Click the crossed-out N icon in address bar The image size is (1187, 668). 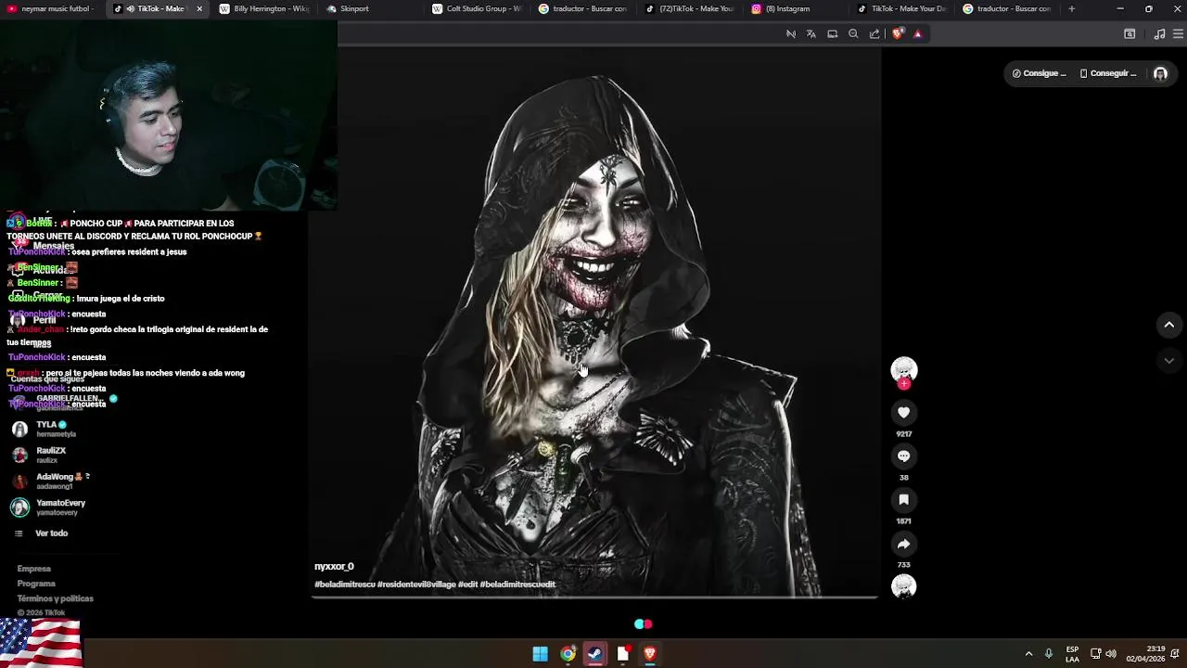(791, 33)
